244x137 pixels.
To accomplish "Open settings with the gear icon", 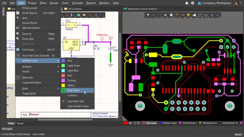I will [x=192, y=3].
